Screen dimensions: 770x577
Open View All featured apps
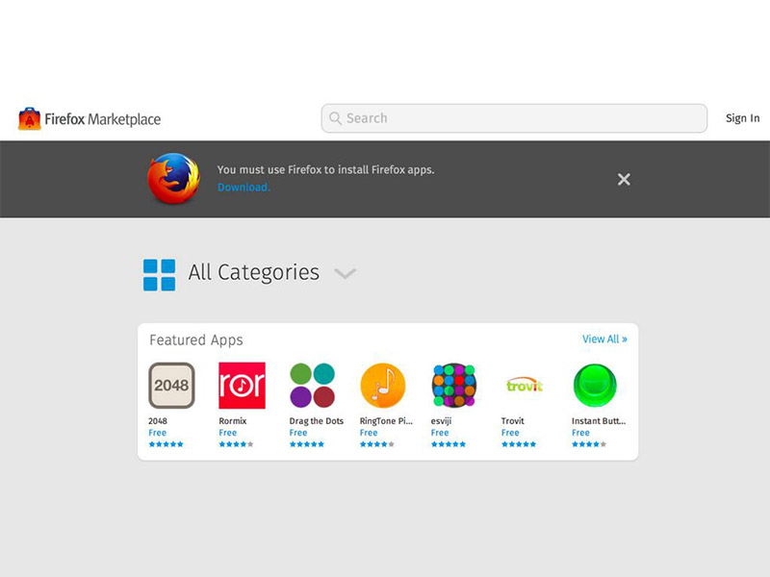point(603,339)
